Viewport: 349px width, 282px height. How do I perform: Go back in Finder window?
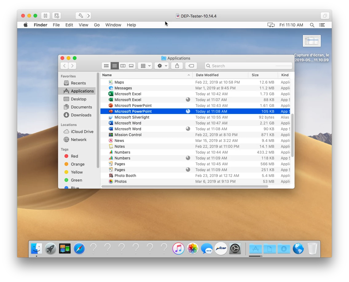coord(64,66)
